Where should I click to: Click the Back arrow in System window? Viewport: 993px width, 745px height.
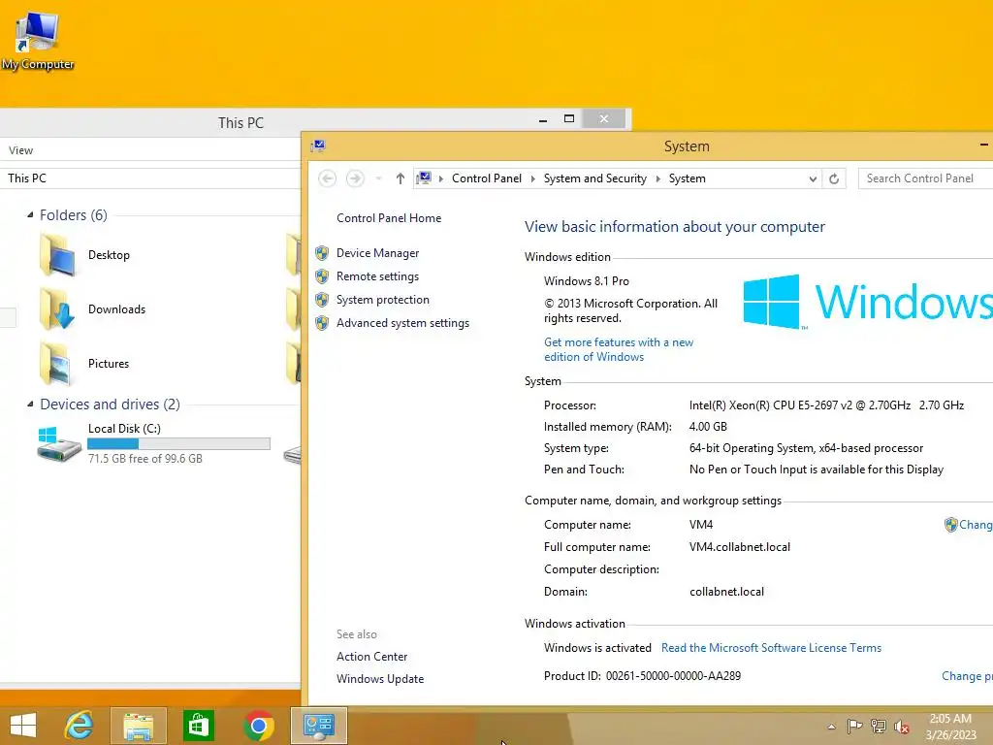pos(328,178)
